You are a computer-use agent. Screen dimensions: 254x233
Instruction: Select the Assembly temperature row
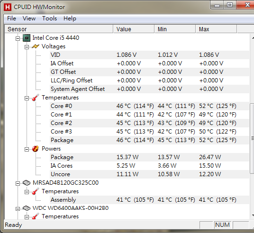point(149,200)
